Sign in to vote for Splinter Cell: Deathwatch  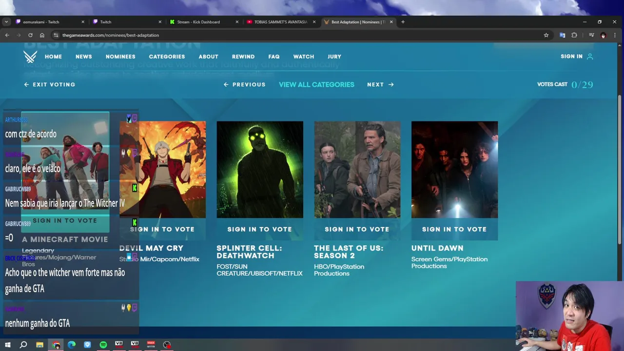coord(260,229)
